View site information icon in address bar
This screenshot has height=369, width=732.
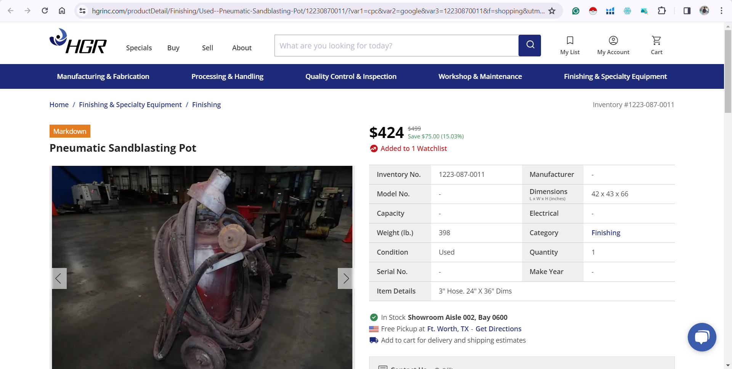pyautogui.click(x=82, y=11)
